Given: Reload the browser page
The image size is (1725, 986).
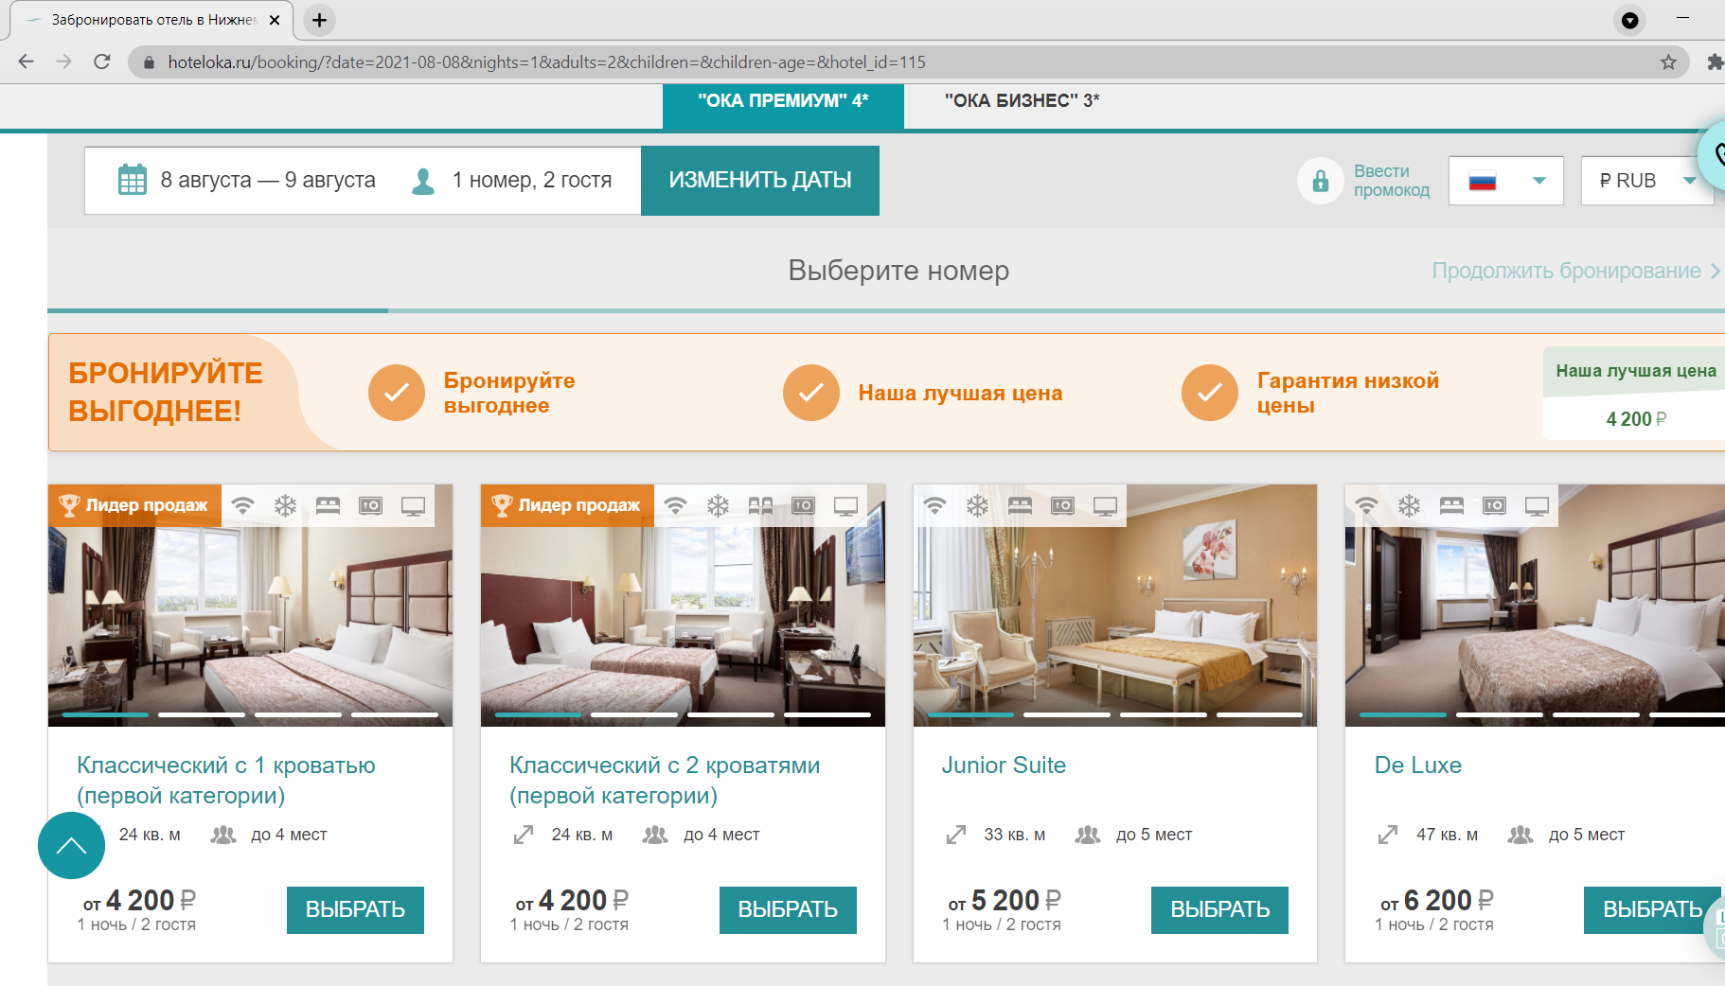Looking at the screenshot, I should coord(102,62).
